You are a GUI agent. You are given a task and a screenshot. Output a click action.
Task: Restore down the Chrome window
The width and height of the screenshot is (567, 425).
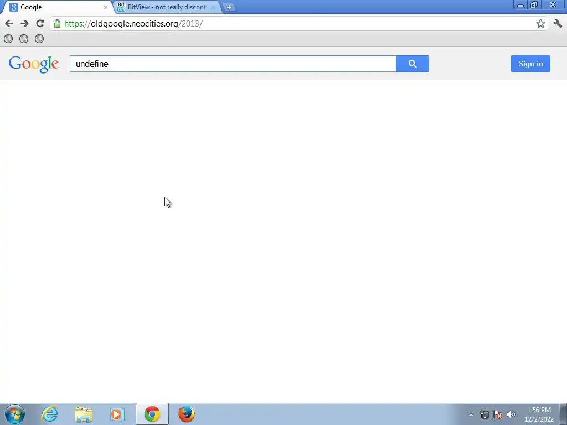point(534,5)
